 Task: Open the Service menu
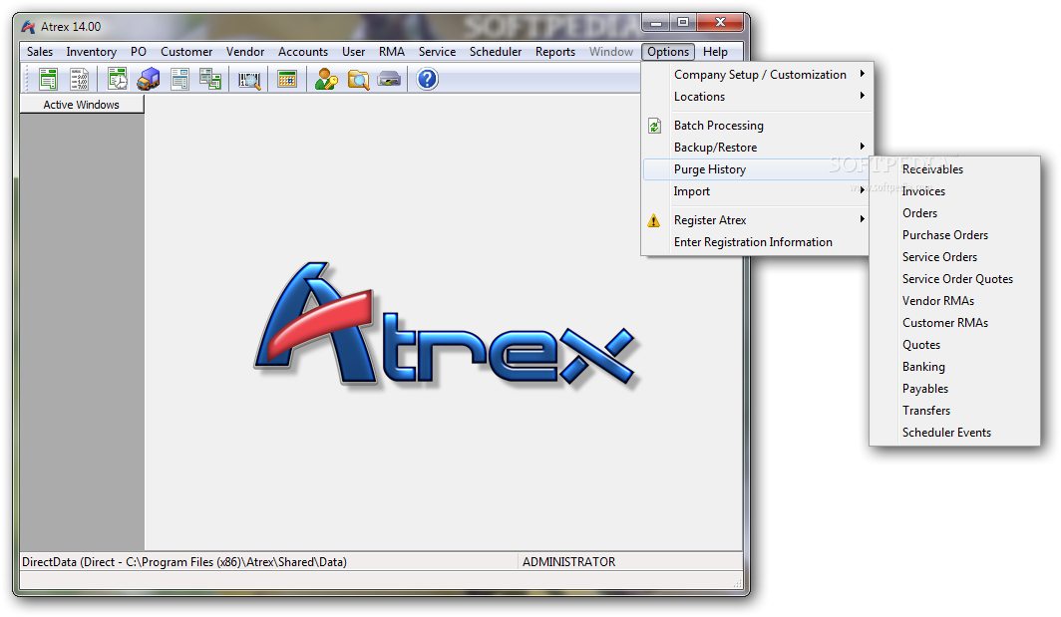437,52
